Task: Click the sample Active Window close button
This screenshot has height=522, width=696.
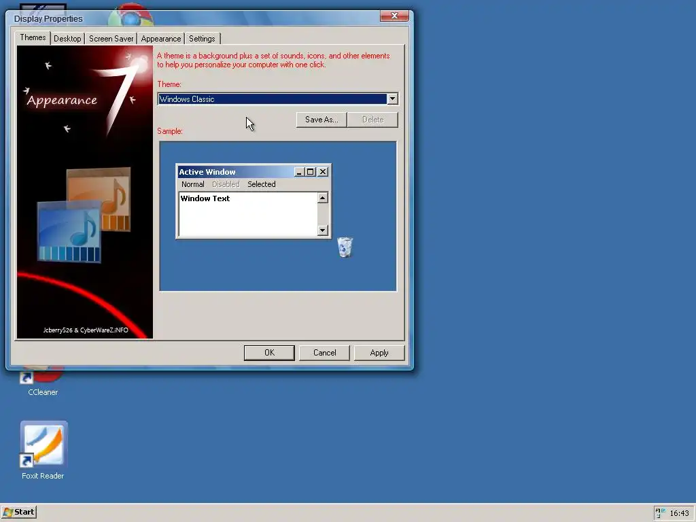Action: point(323,172)
